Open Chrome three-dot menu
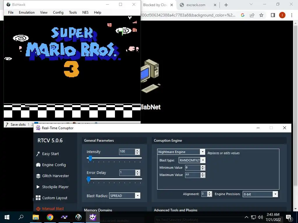The height and width of the screenshot is (223, 298). [292, 15]
